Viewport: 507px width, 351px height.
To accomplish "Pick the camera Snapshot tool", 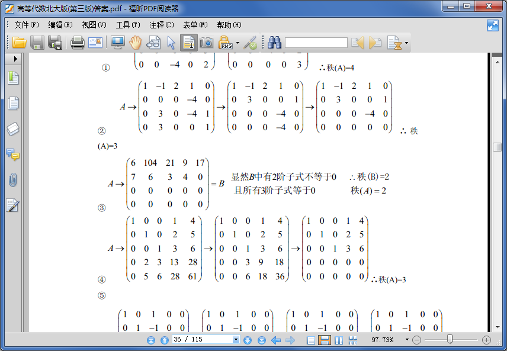I will 206,43.
